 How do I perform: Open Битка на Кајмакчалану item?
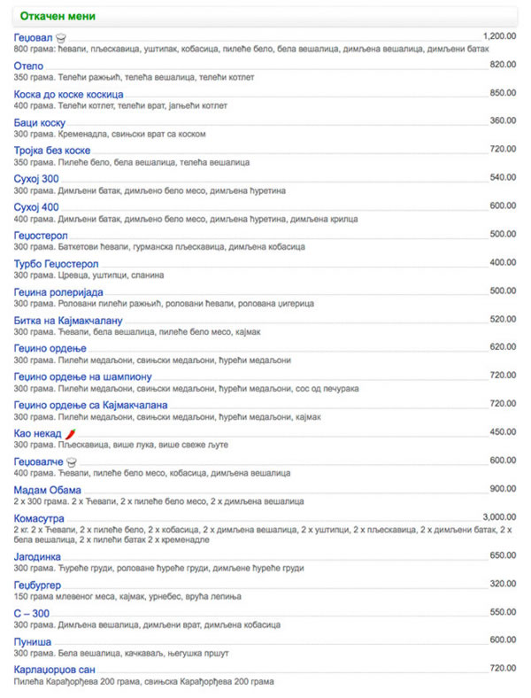pos(68,321)
